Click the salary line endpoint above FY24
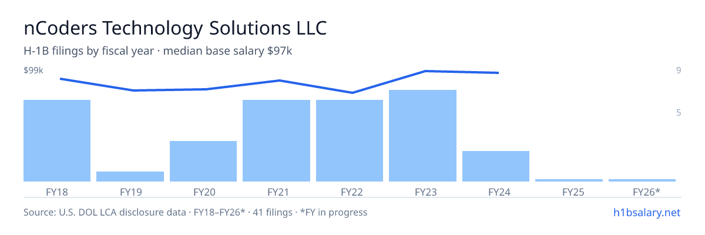The image size is (705, 235). point(498,73)
